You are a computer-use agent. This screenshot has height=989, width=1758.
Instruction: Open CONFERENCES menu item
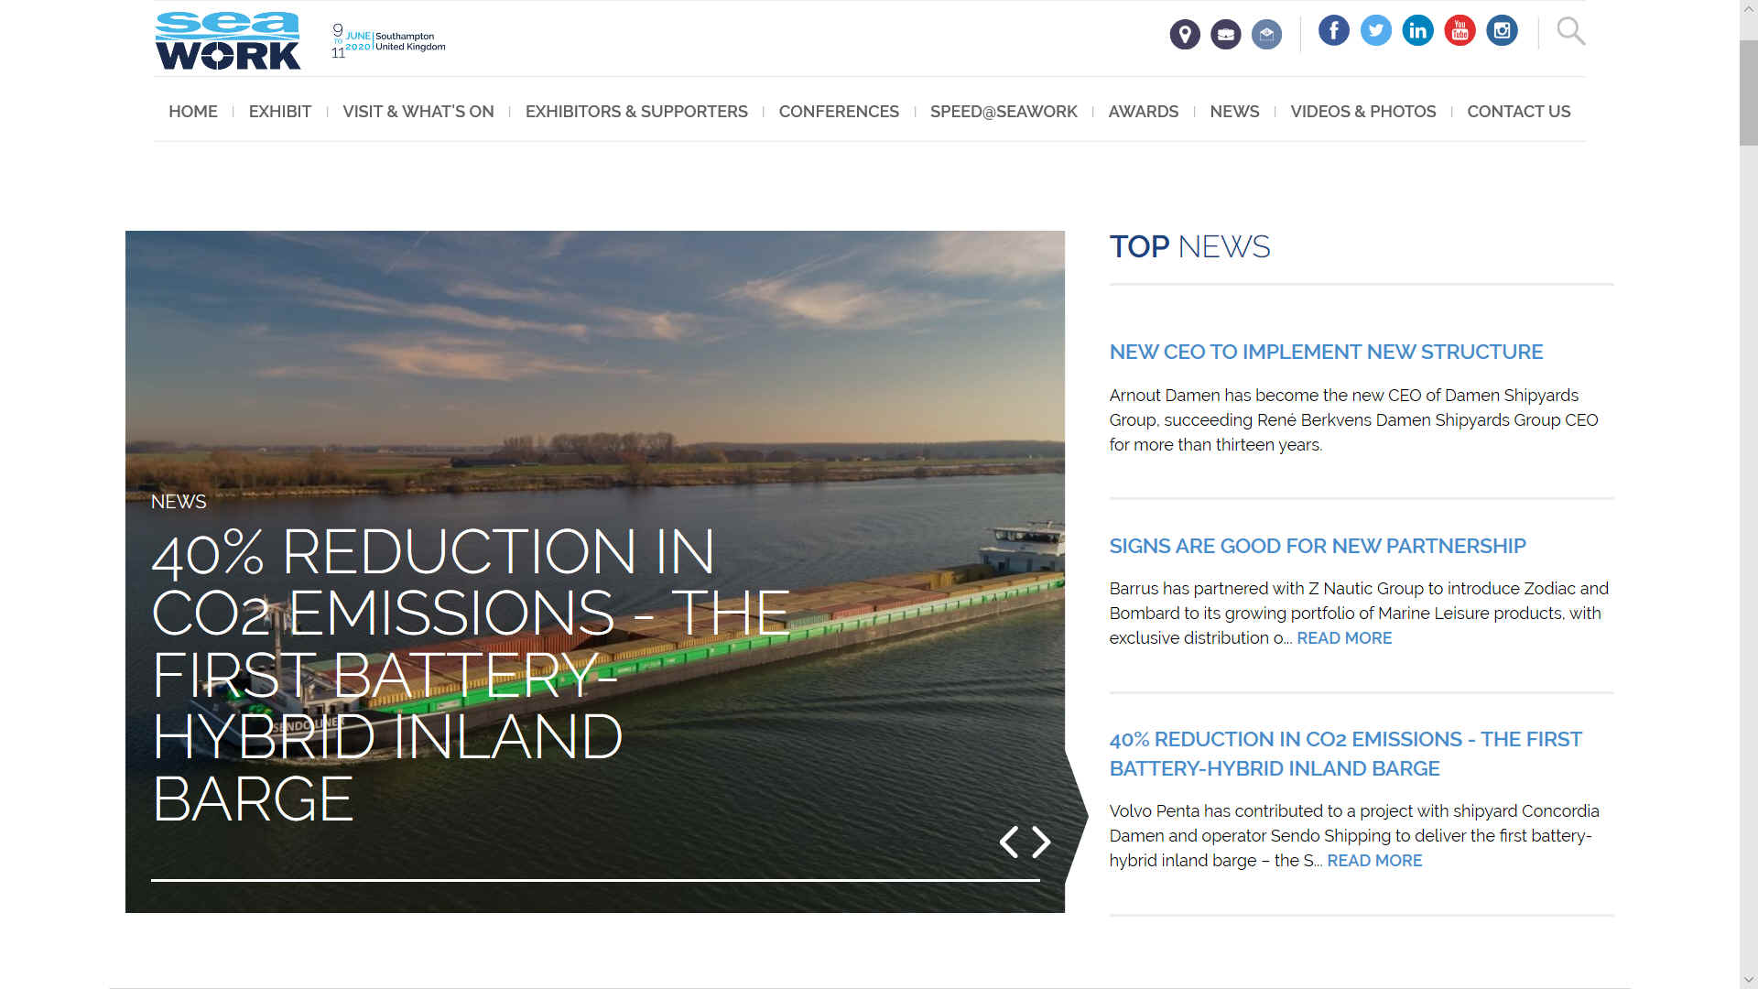coord(839,112)
